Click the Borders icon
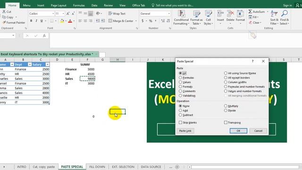 point(51,21)
